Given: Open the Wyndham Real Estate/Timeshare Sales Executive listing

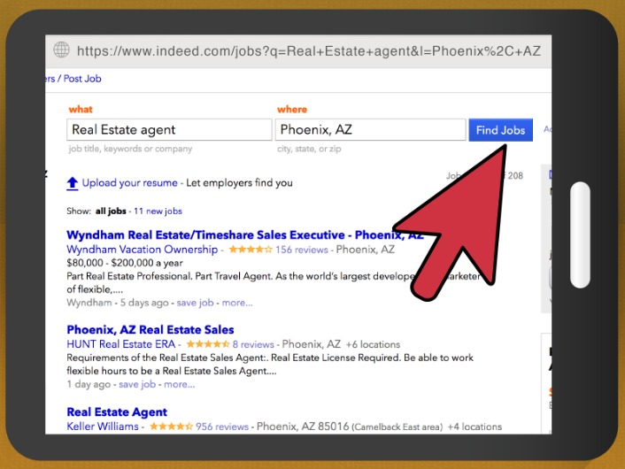Looking at the screenshot, I should pyautogui.click(x=244, y=235).
